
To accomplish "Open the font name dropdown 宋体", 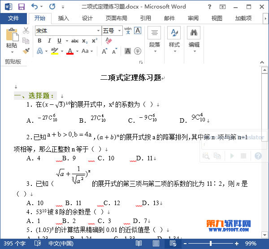I will tap(98, 31).
